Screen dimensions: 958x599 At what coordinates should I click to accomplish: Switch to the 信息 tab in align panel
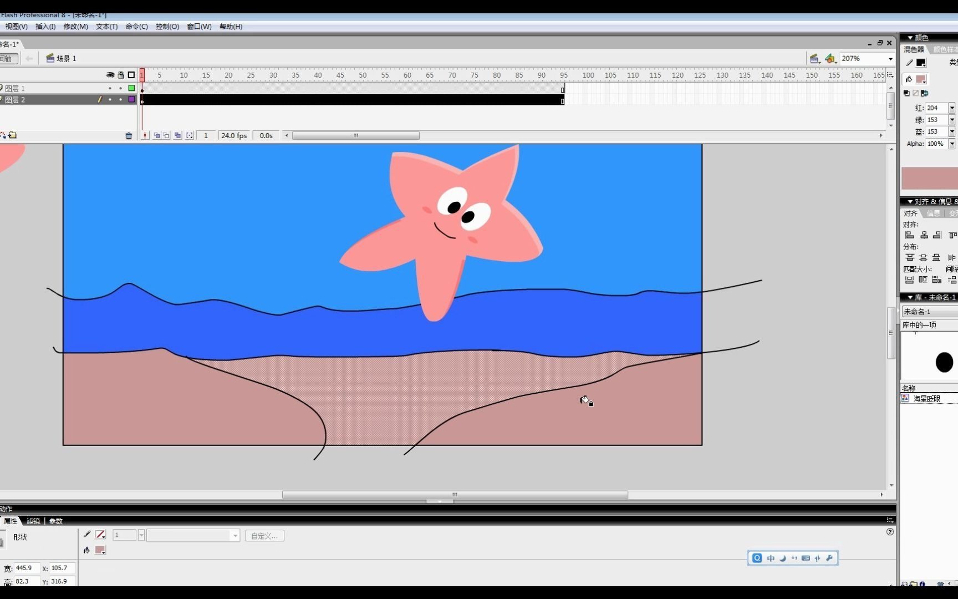pos(934,214)
